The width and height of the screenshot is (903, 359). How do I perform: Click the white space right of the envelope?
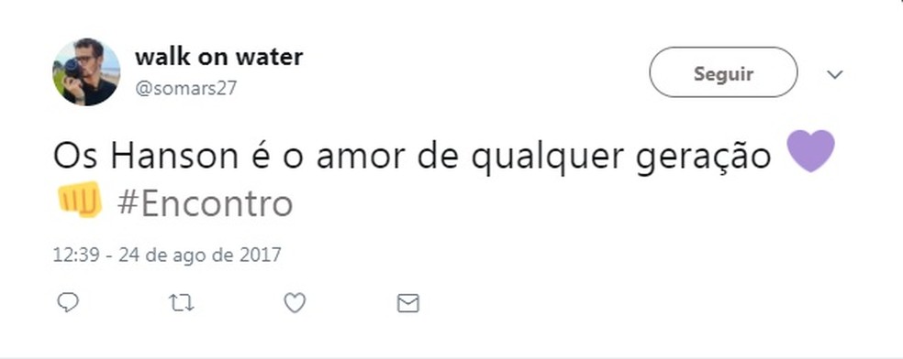(x=633, y=303)
